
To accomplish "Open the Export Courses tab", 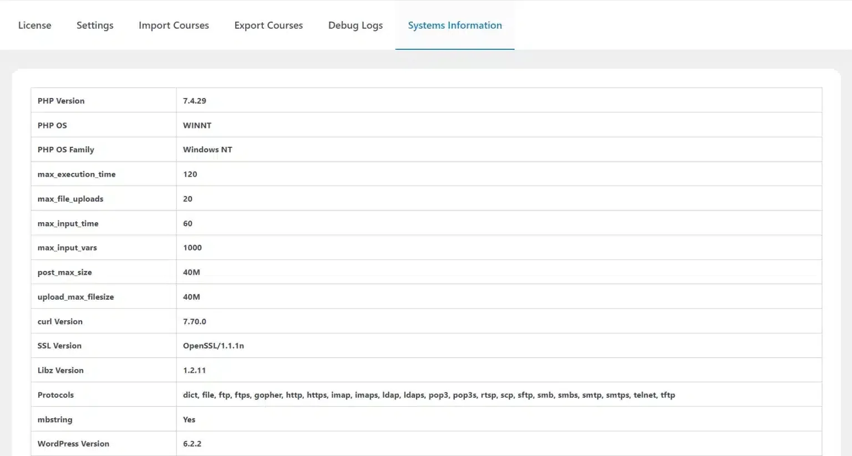I will coord(268,25).
